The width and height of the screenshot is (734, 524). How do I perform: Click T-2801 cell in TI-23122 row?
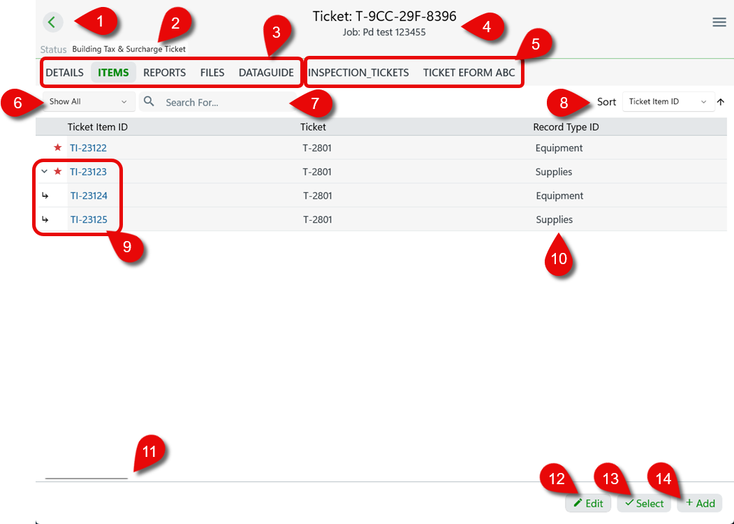point(317,148)
